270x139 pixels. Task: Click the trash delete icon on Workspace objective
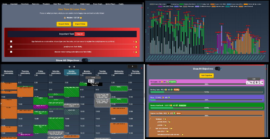(257, 82)
